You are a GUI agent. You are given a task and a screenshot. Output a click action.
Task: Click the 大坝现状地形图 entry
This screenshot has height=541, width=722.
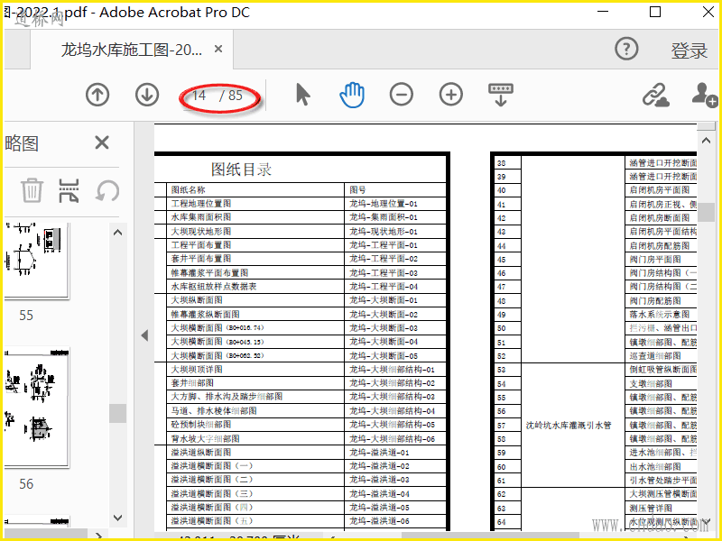click(201, 231)
